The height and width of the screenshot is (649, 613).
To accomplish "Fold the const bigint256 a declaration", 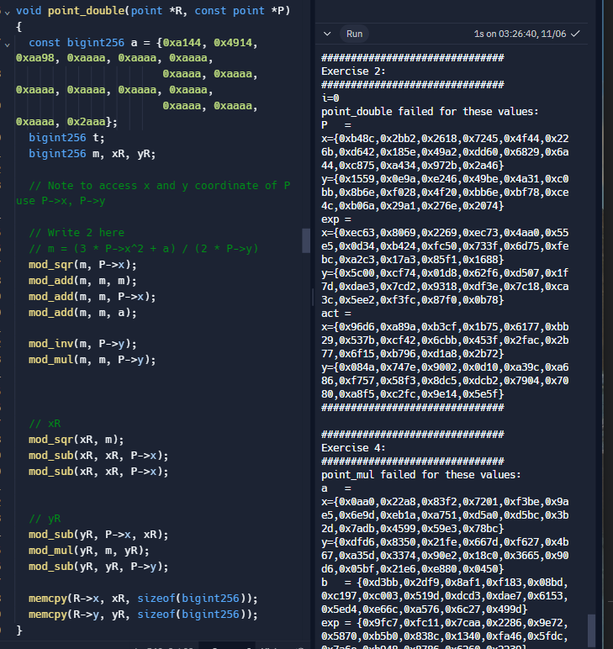I will pyautogui.click(x=6, y=42).
